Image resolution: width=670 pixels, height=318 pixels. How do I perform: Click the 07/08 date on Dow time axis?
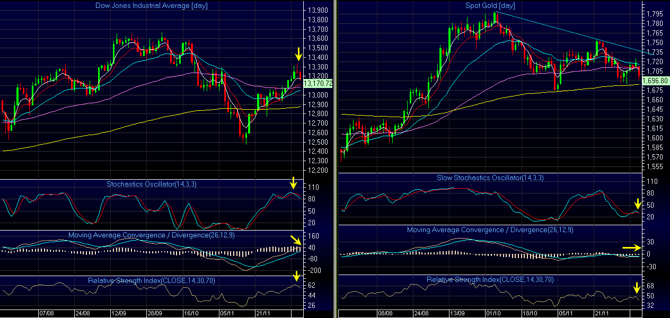[x=46, y=313]
